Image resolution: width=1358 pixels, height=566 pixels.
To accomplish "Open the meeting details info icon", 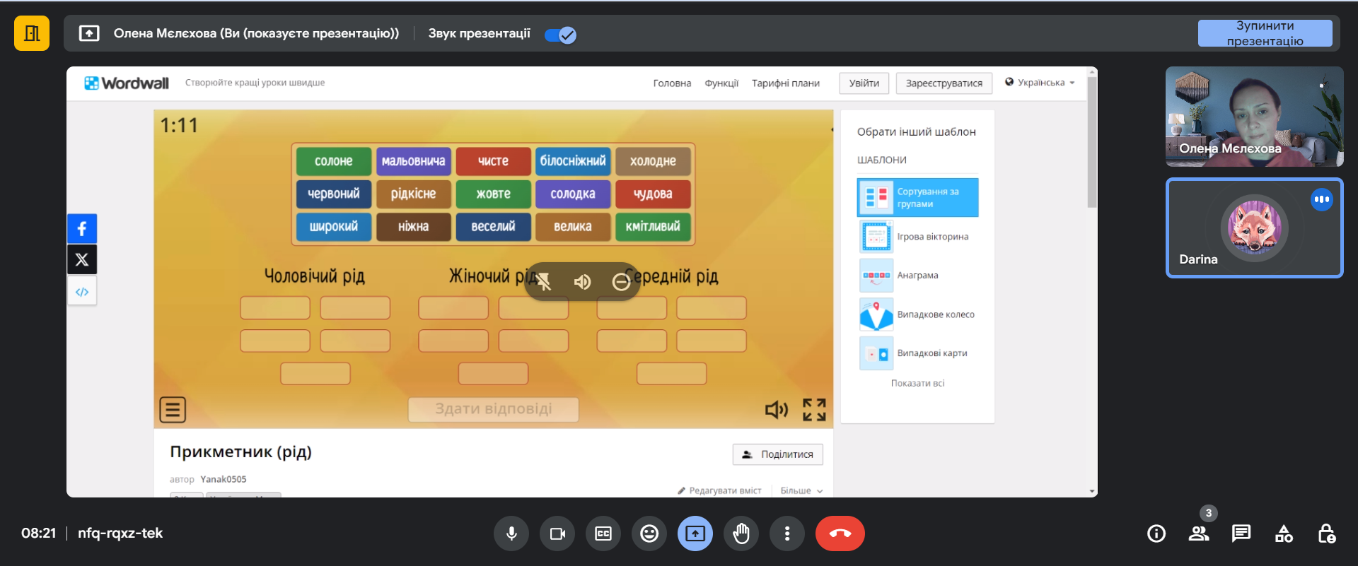I will pos(1156,533).
